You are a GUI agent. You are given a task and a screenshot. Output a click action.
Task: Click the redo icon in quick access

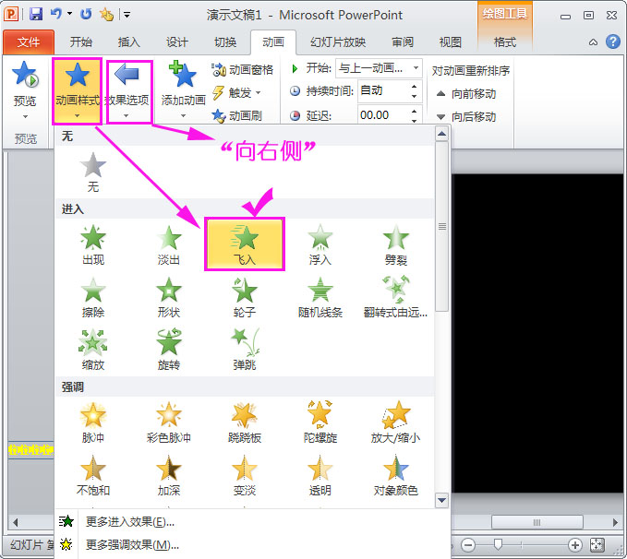point(86,15)
